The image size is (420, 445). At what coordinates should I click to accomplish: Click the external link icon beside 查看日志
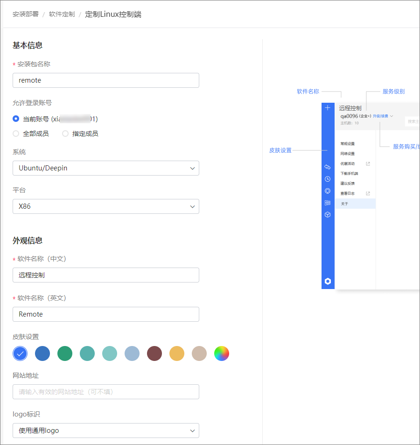[368, 193]
